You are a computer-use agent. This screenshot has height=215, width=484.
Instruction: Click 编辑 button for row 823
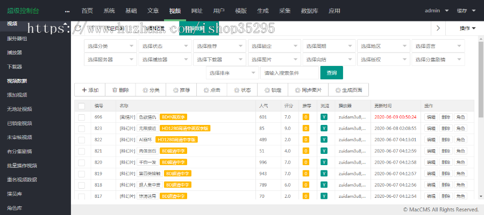[x=431, y=128]
